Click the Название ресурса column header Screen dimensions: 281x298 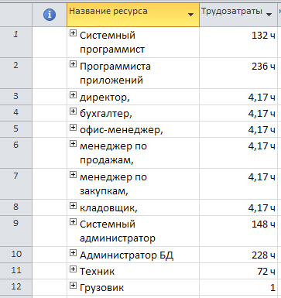(x=133, y=15)
